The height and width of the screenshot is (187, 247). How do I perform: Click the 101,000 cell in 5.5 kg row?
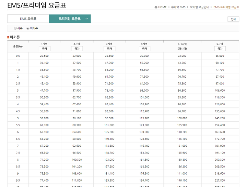click(x=109, y=125)
